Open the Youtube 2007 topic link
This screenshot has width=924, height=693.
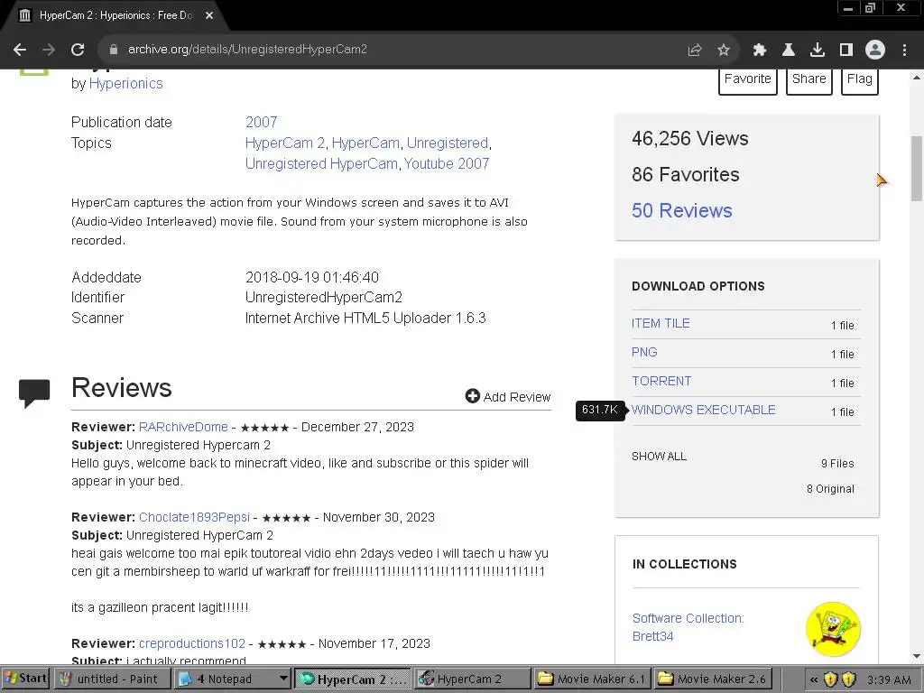[x=446, y=164]
